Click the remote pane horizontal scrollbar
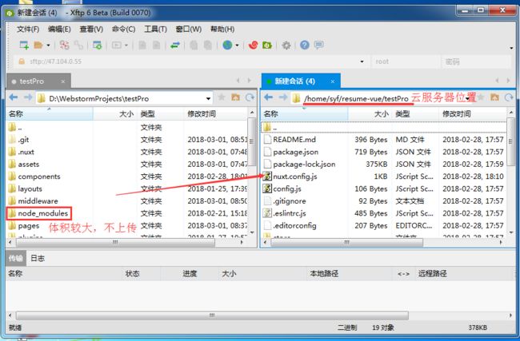 click(x=347, y=242)
